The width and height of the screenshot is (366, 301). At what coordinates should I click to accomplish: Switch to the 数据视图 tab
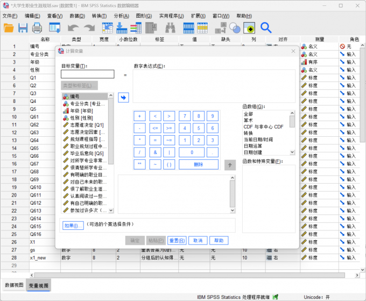coord(14,285)
